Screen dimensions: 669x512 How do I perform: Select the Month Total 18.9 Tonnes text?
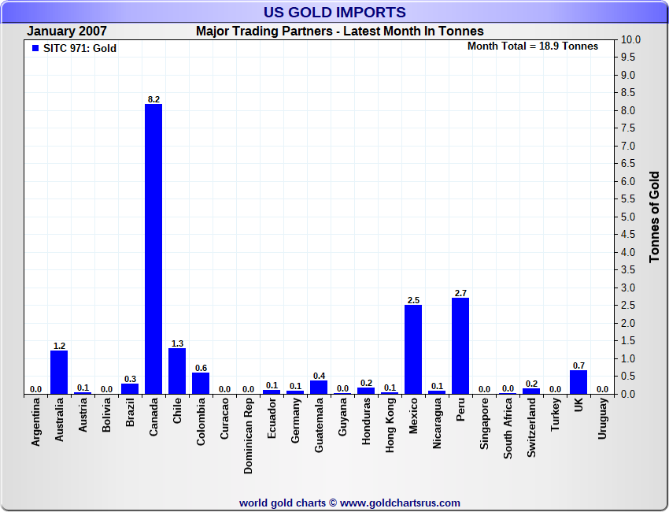click(533, 46)
